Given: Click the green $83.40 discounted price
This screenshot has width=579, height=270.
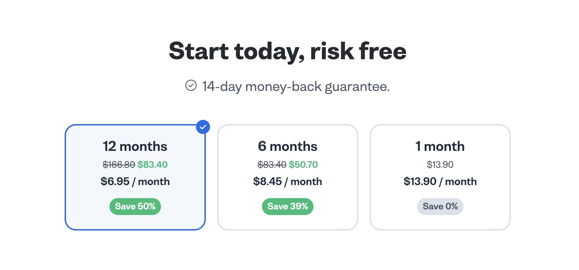Looking at the screenshot, I should 153,165.
